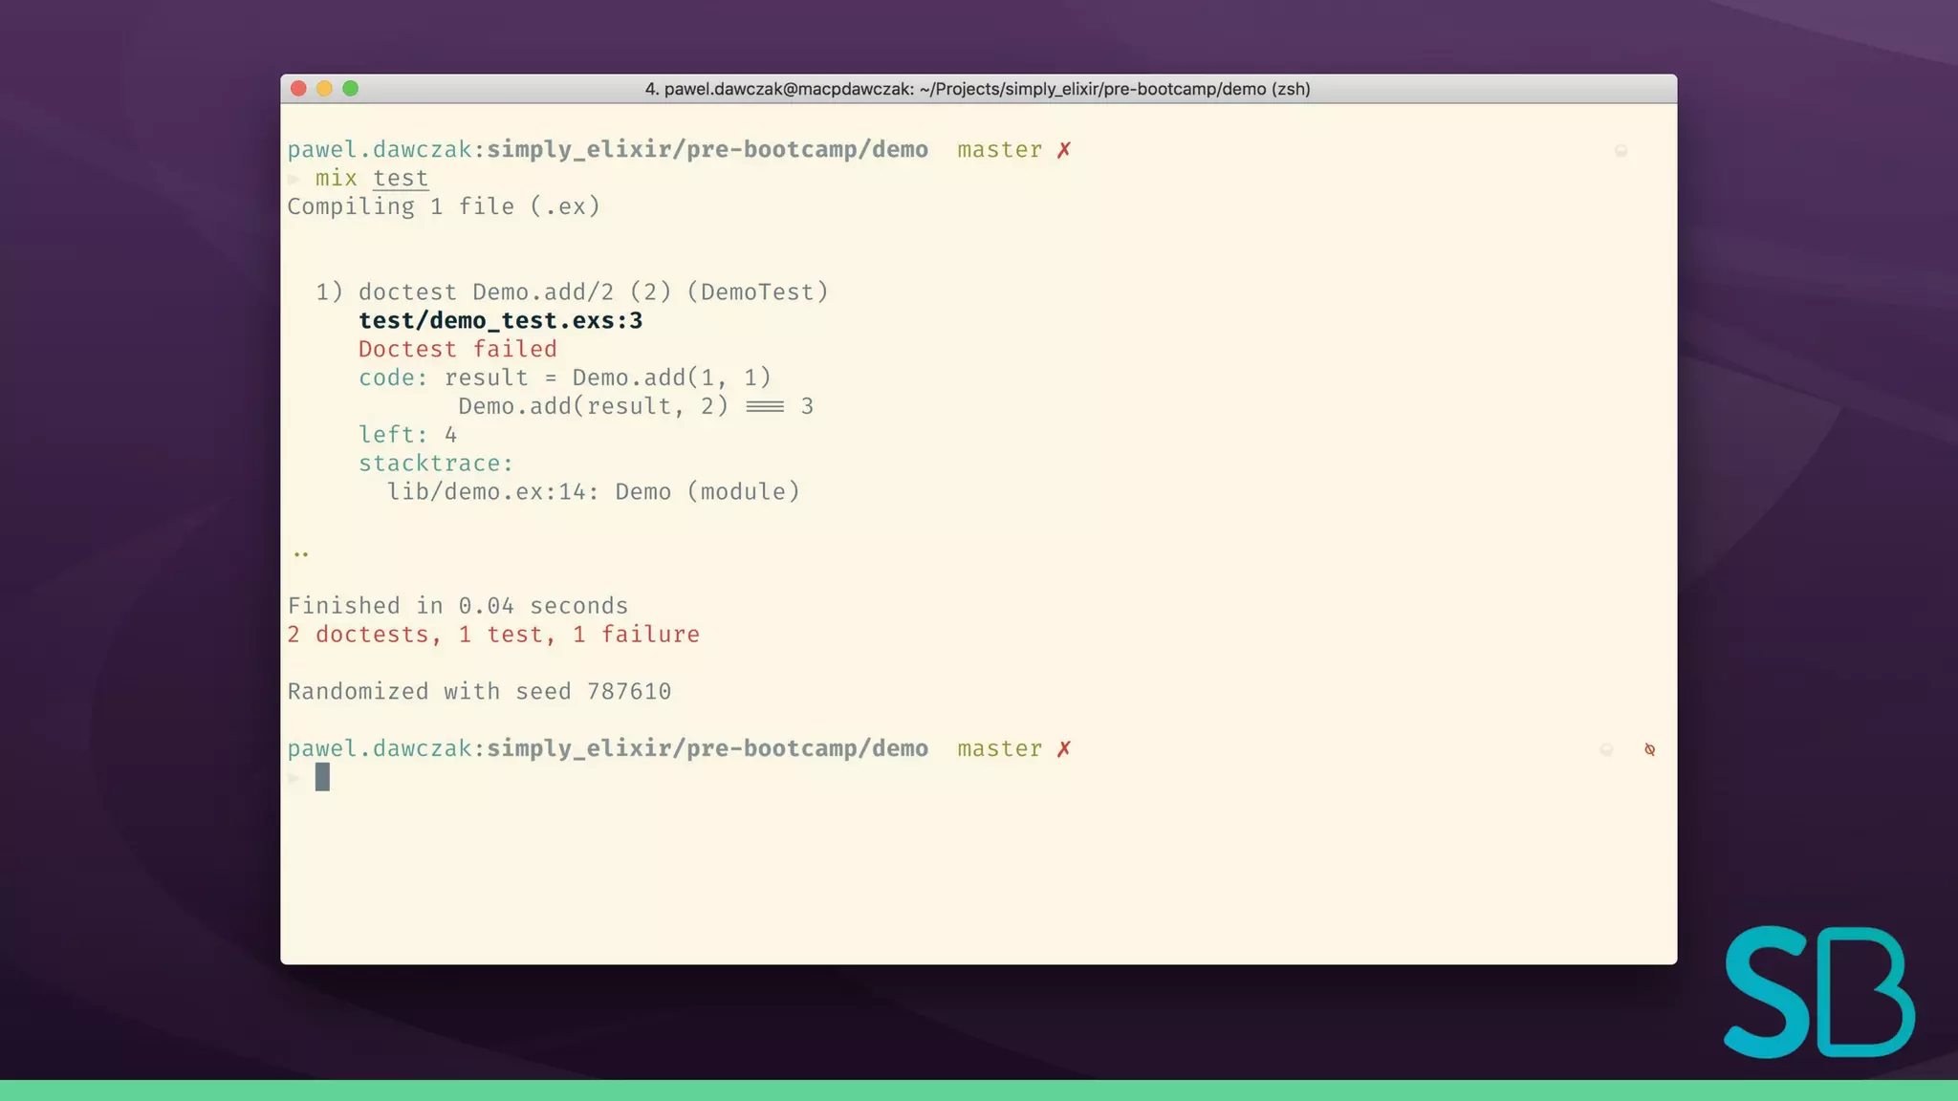Click the red crossed-out status icon
Screen dimensions: 1958x1101
click(1649, 750)
